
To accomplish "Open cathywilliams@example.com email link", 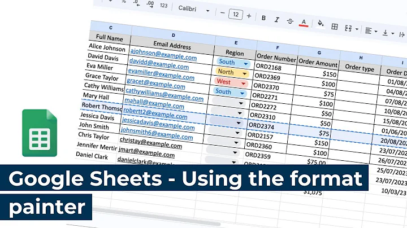I will tap(164, 94).
